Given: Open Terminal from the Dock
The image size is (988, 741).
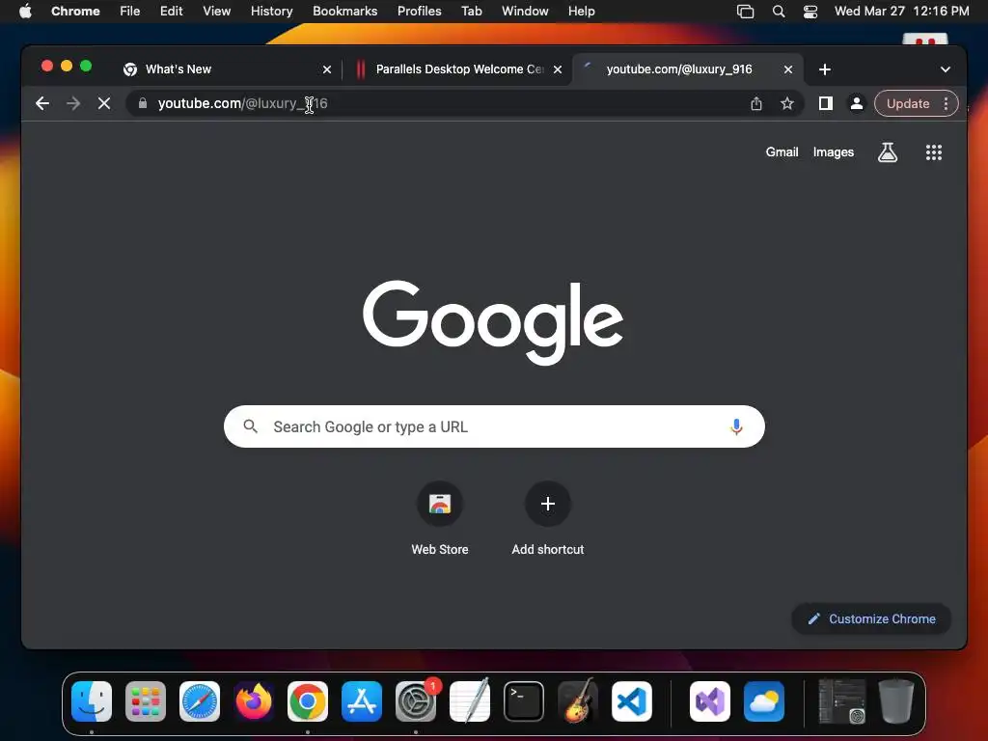Looking at the screenshot, I should 524,701.
